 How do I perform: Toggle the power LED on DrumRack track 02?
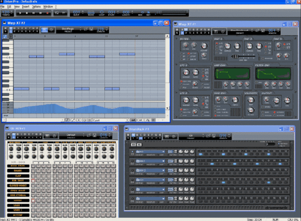132,161
